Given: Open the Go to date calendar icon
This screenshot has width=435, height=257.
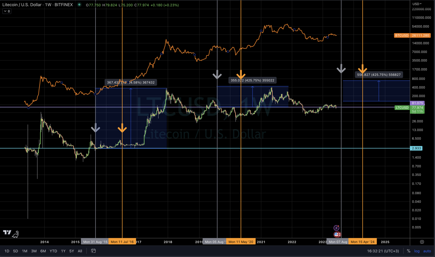Looking at the screenshot, I should pyautogui.click(x=93, y=251).
